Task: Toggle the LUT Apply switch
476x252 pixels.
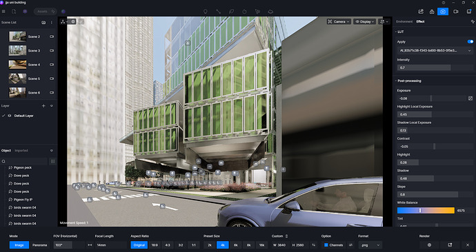Action: (470, 41)
